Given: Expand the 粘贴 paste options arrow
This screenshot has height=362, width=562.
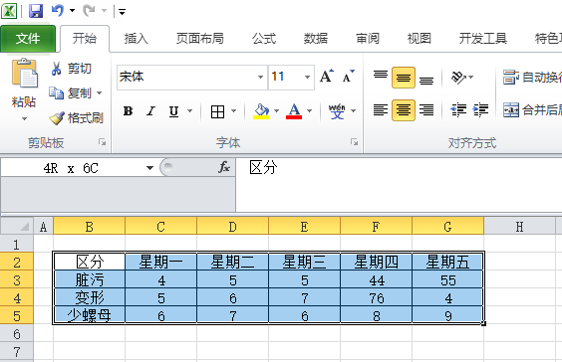Looking at the screenshot, I should click(x=24, y=118).
